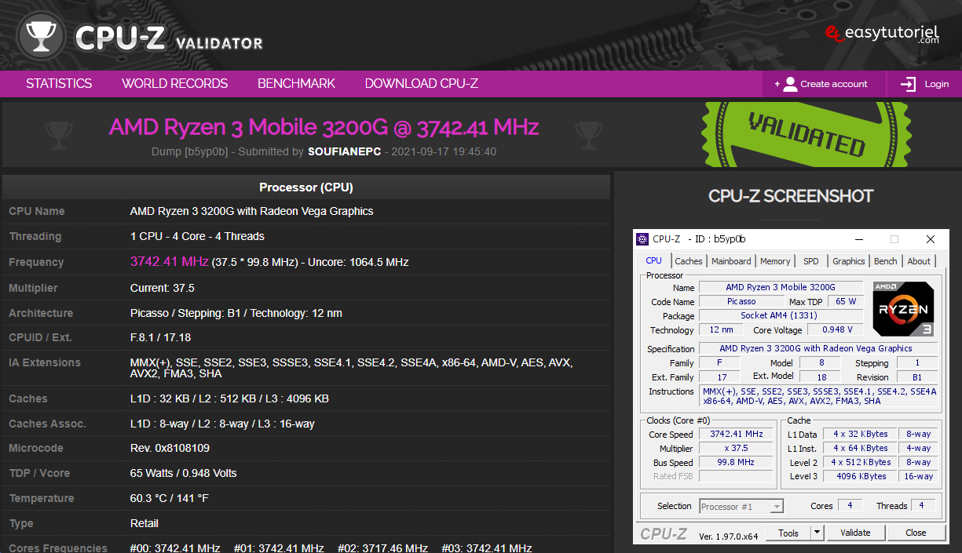Click the Create account person icon
Image resolution: width=962 pixels, height=553 pixels.
pos(790,84)
